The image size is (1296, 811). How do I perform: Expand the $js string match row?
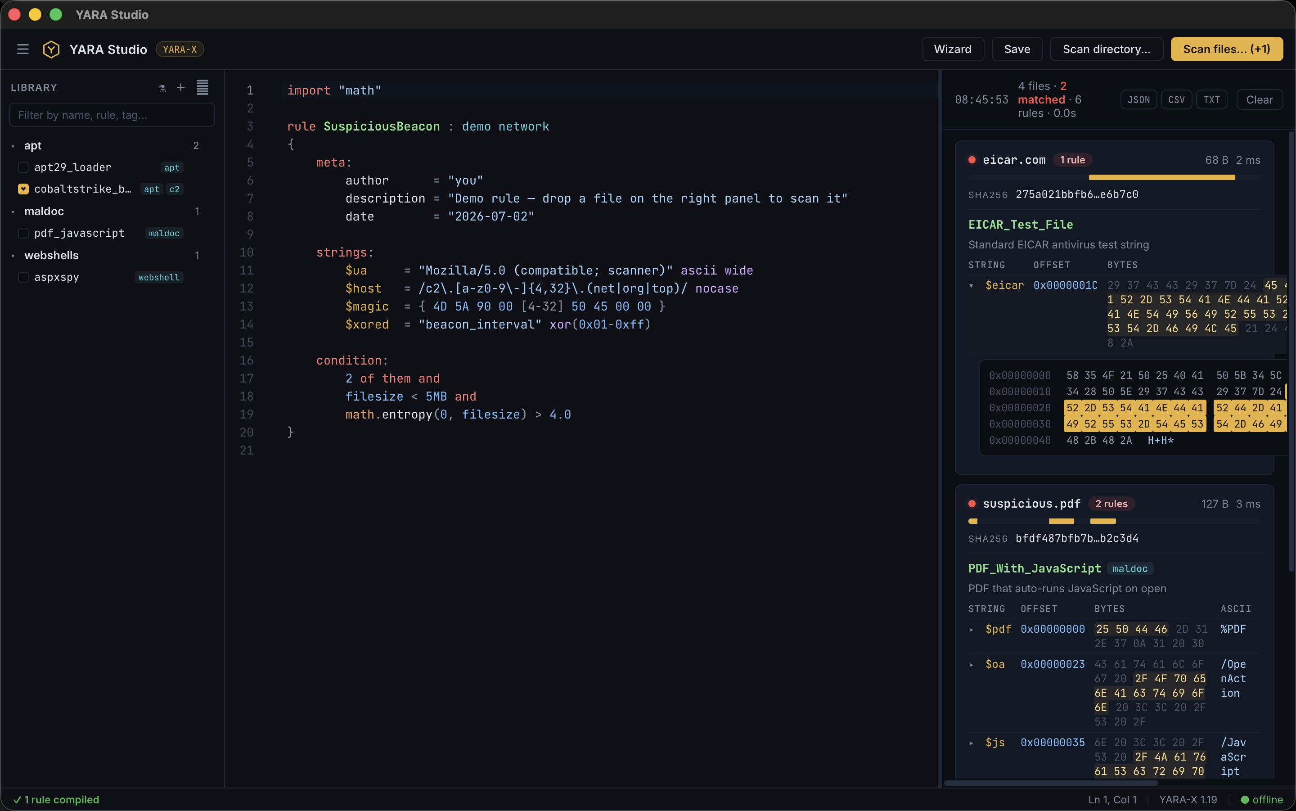pos(971,743)
